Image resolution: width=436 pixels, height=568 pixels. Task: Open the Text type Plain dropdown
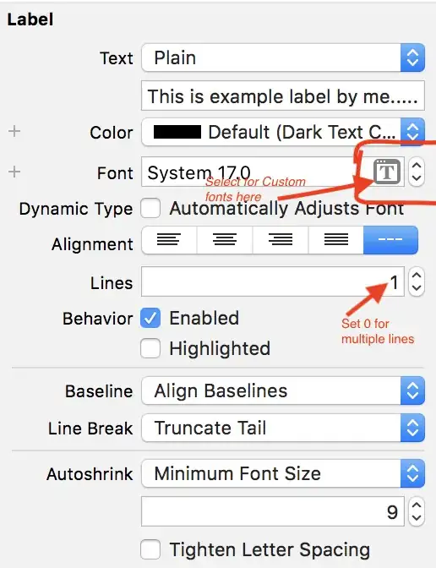coord(283,57)
